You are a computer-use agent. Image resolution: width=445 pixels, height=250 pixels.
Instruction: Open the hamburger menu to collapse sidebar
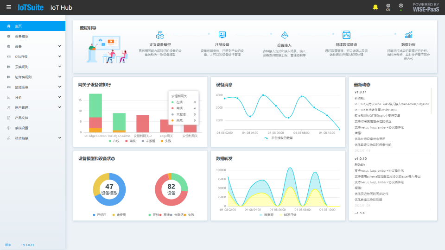pos(9,7)
